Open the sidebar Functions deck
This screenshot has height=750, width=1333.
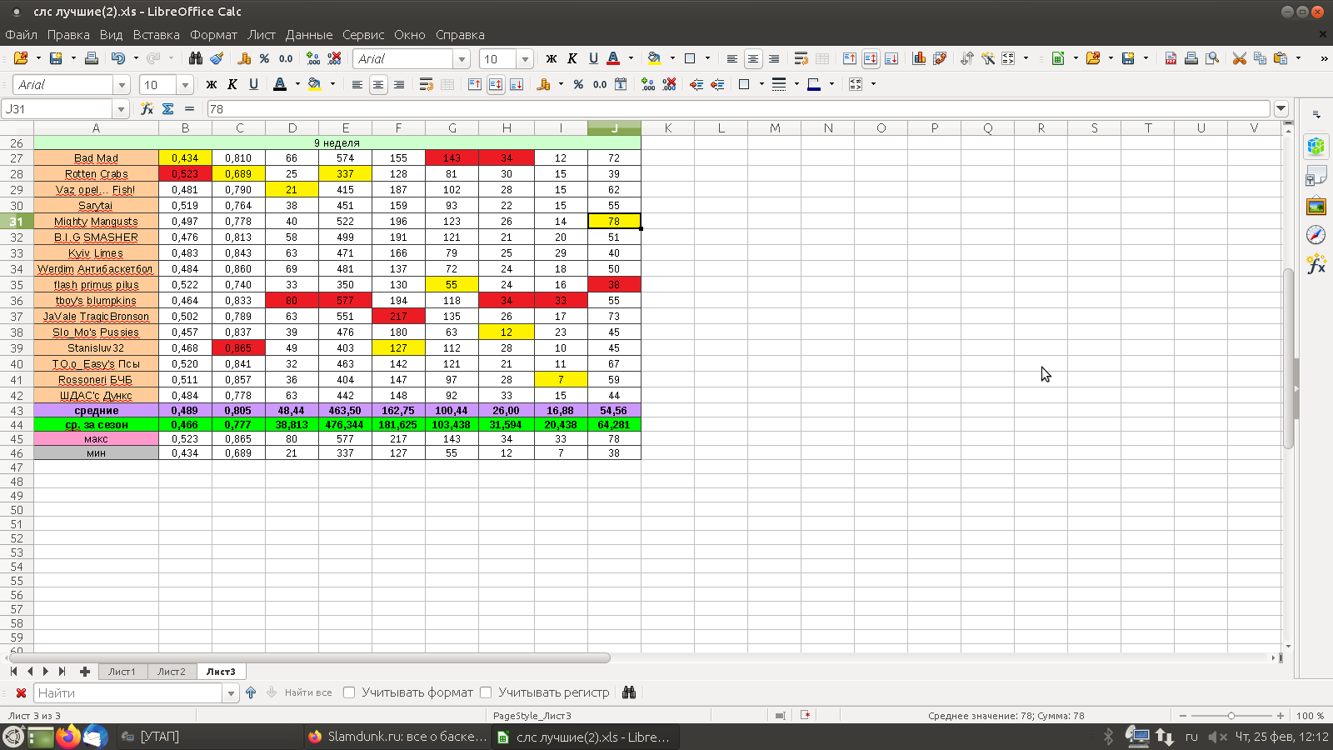pos(1316,265)
